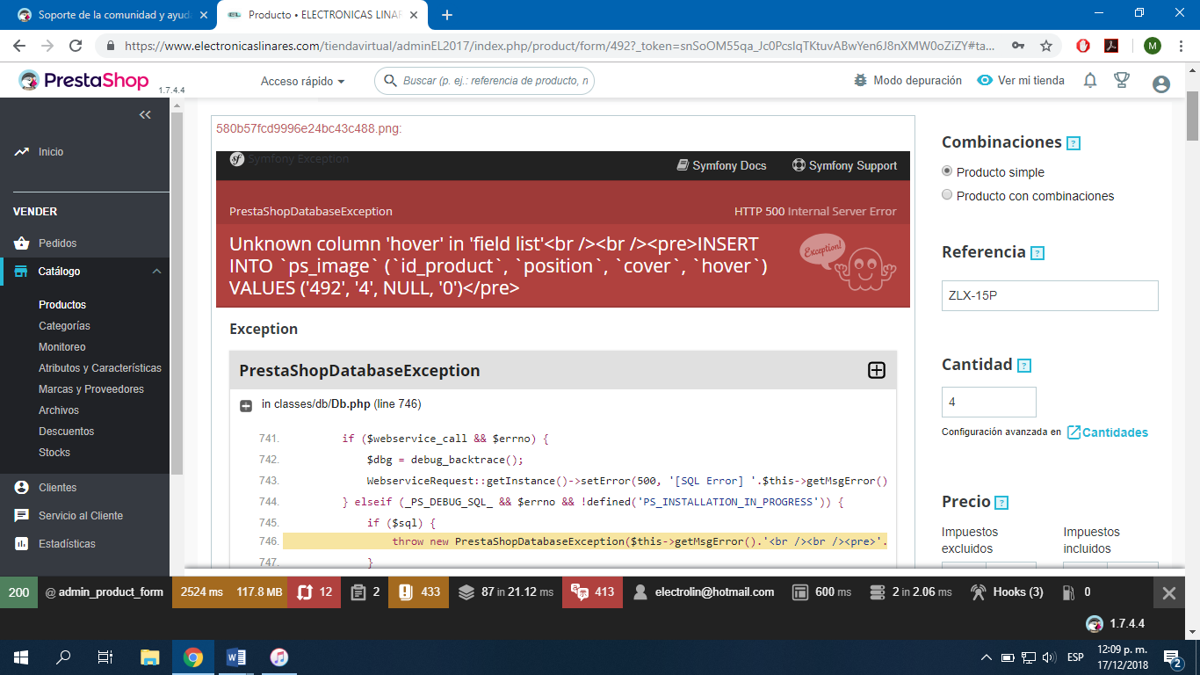This screenshot has height=675, width=1200.
Task: Open the Windows Start menu
Action: click(21, 657)
